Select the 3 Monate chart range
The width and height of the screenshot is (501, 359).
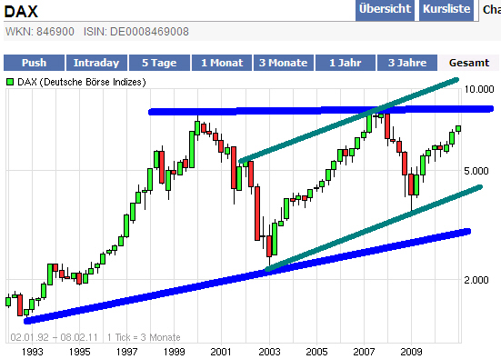coord(284,63)
